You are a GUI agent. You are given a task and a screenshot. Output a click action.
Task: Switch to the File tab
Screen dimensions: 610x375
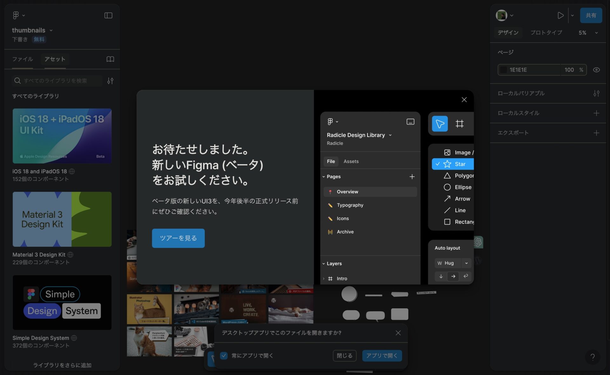click(331, 161)
